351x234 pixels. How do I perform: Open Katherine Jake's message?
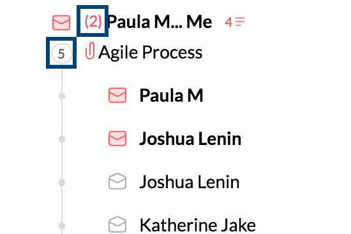point(198,225)
